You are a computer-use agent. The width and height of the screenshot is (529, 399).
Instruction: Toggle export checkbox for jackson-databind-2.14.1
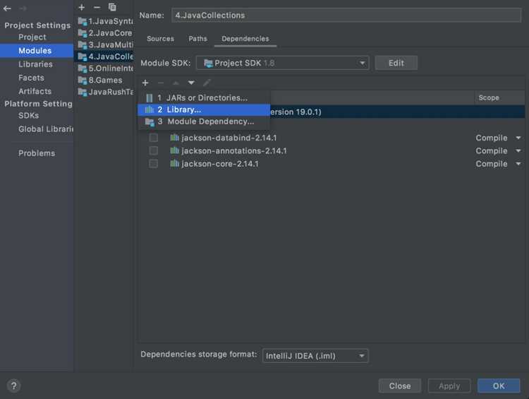154,138
